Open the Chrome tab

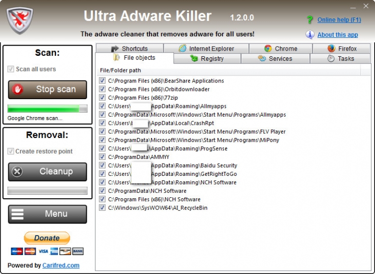click(281, 49)
